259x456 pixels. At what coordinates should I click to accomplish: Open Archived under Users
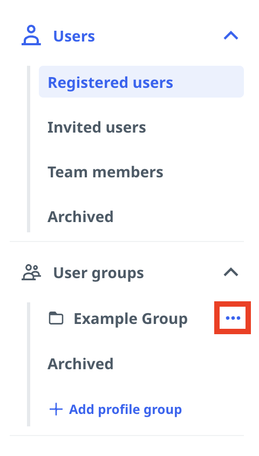tap(80, 217)
